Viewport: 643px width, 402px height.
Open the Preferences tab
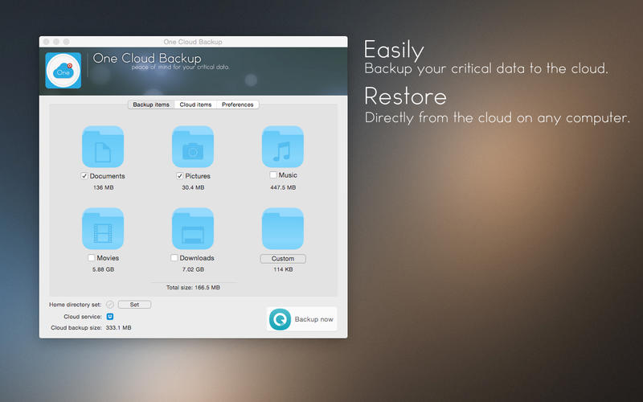pos(237,105)
